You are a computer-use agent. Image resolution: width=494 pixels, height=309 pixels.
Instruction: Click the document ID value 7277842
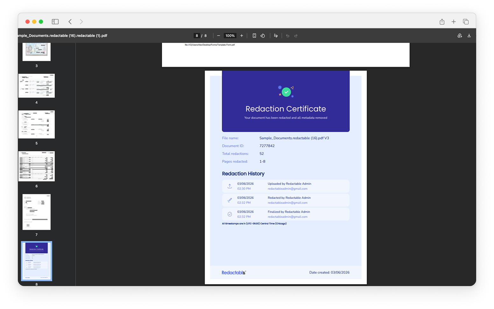tap(267, 146)
